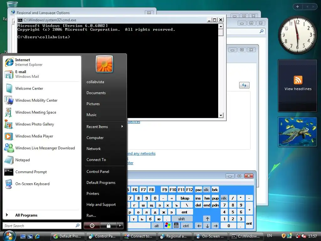This screenshot has width=321, height=241.
Task: Switch to Default Programs taskbar button
Action: tap(68, 236)
